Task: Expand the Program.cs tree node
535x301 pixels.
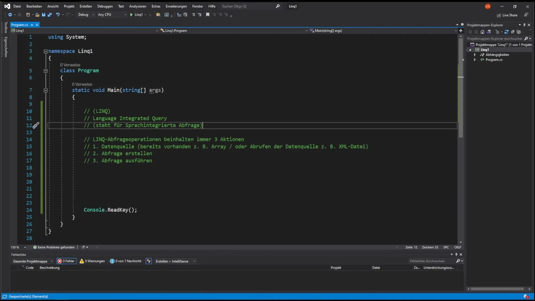Action: point(475,60)
